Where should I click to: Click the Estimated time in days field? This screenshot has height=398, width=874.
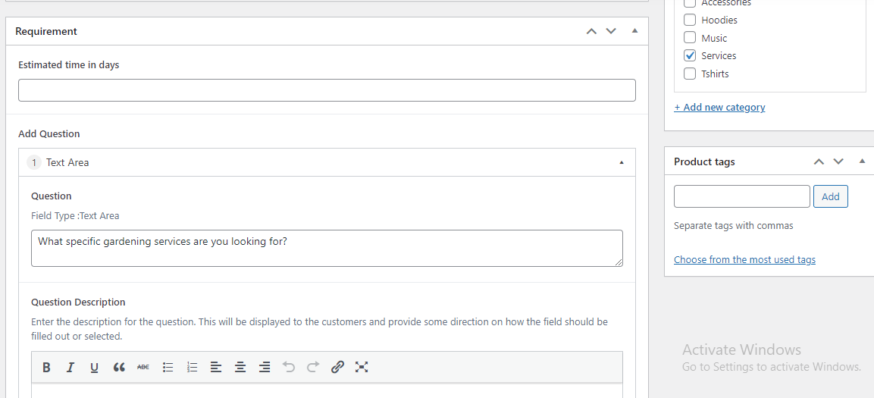point(327,90)
